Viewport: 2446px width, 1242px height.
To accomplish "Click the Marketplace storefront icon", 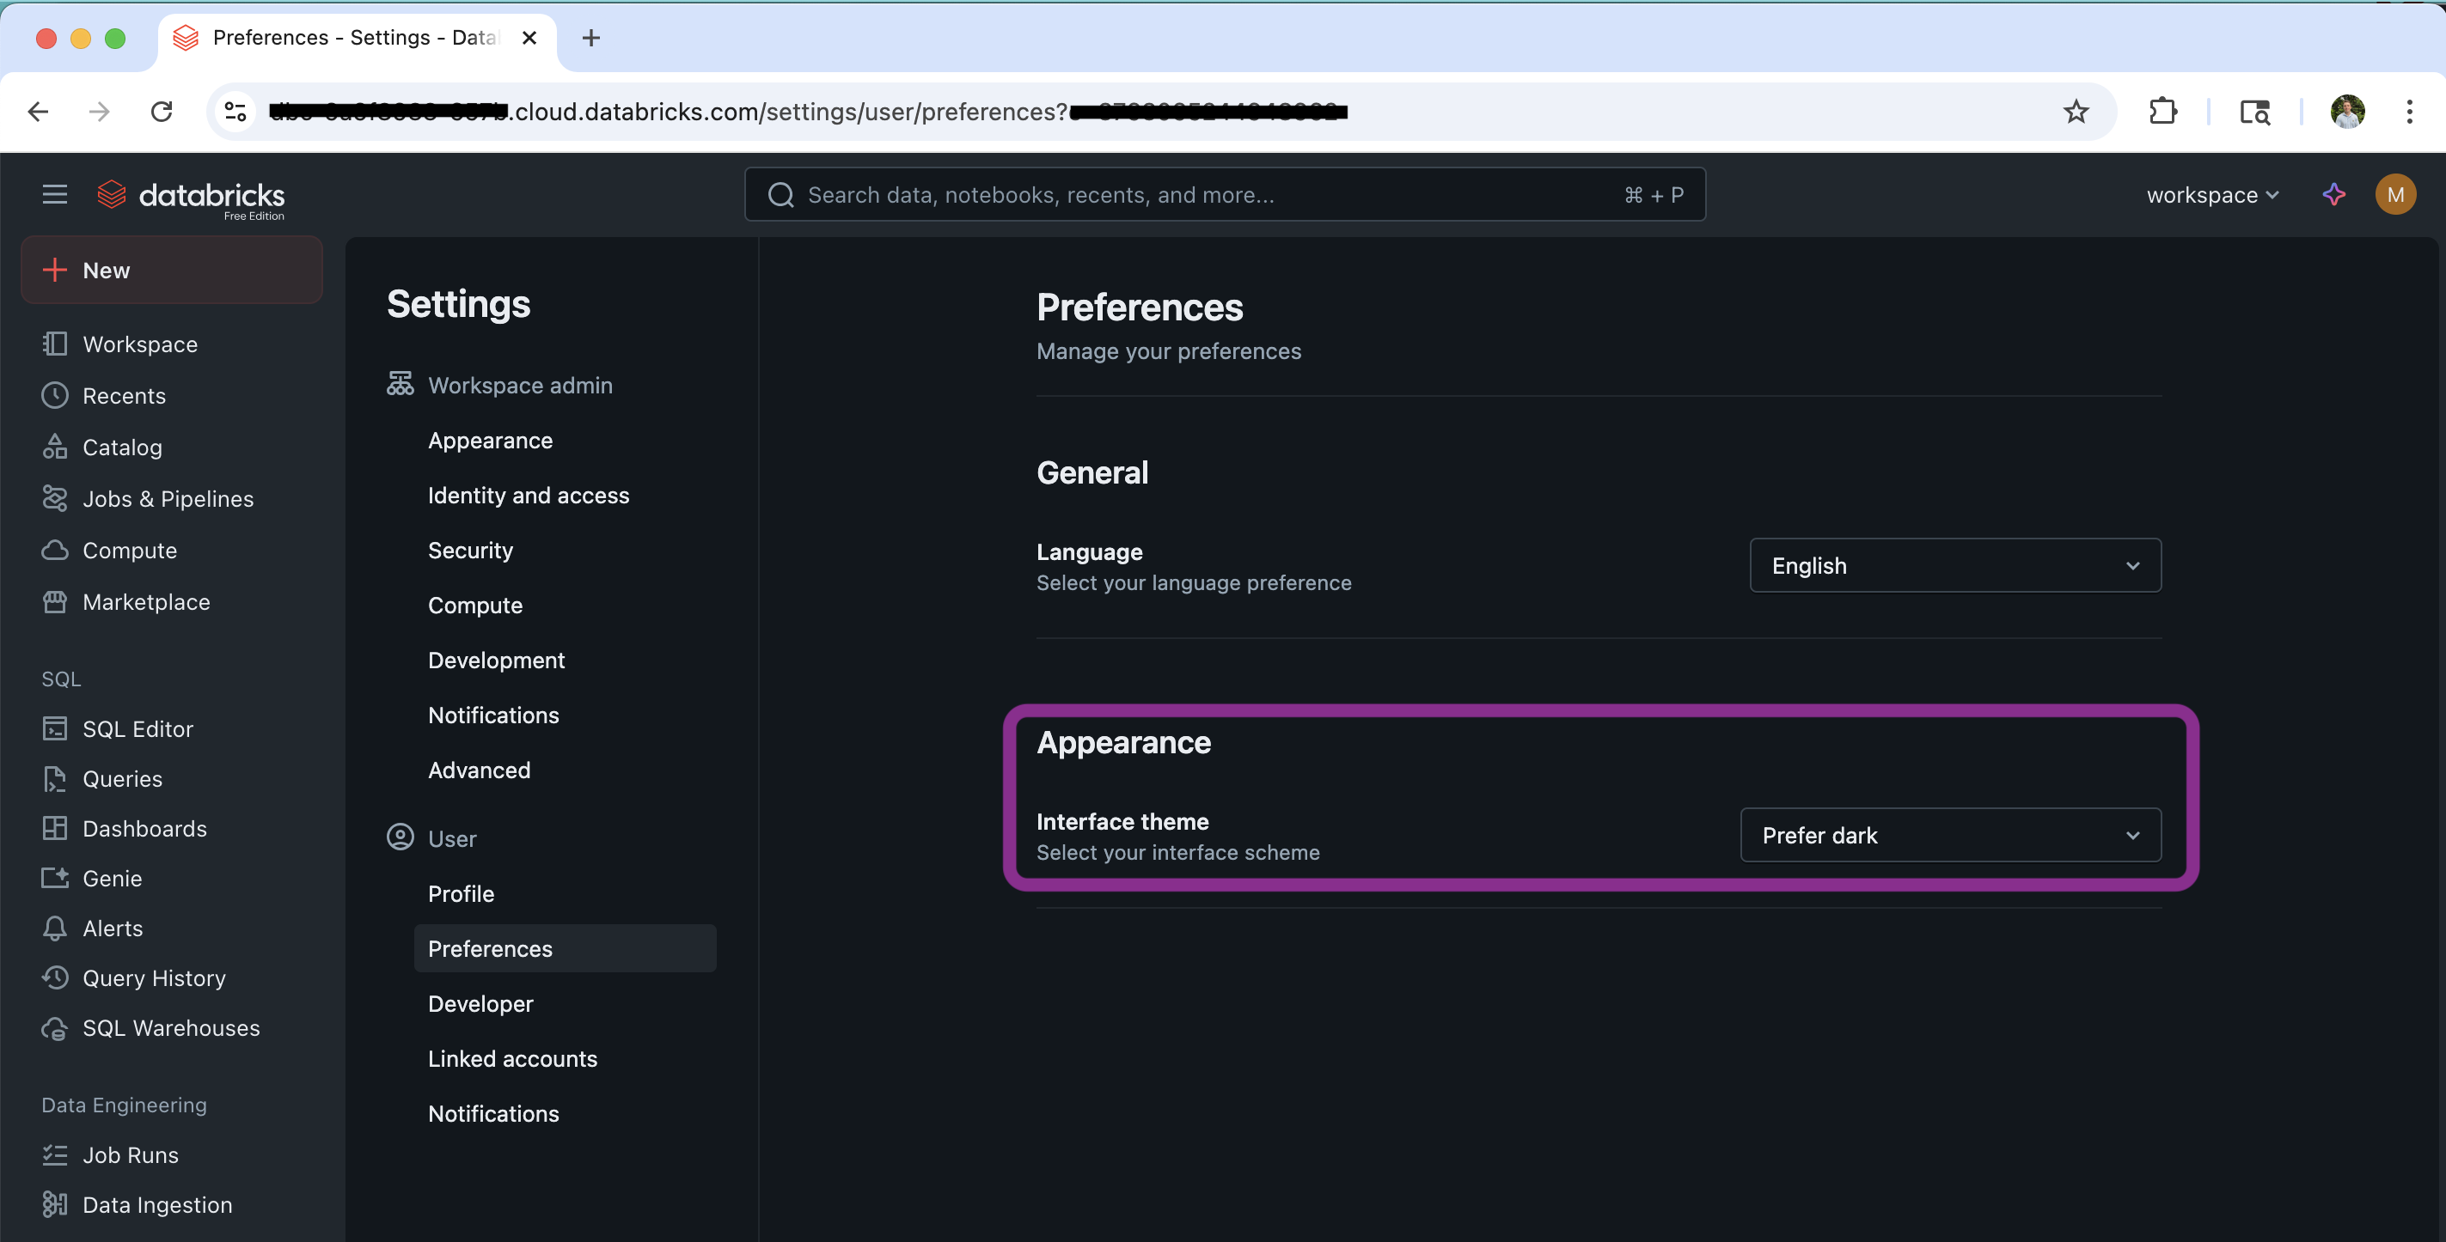I will point(55,601).
